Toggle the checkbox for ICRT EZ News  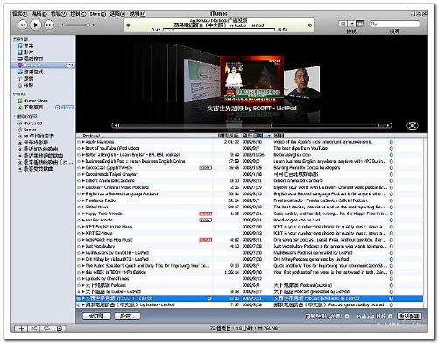pyautogui.click(x=79, y=233)
